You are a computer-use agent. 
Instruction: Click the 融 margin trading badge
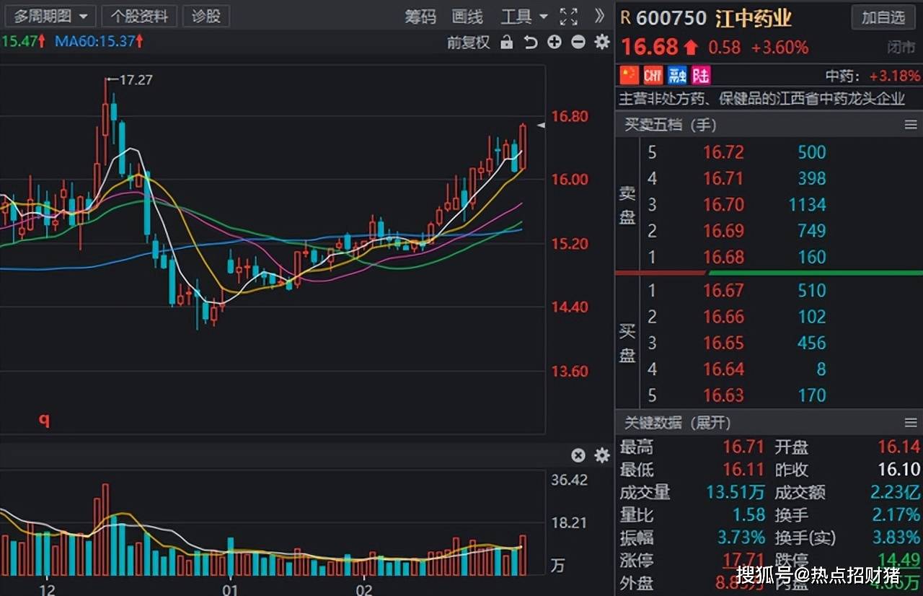tap(677, 75)
